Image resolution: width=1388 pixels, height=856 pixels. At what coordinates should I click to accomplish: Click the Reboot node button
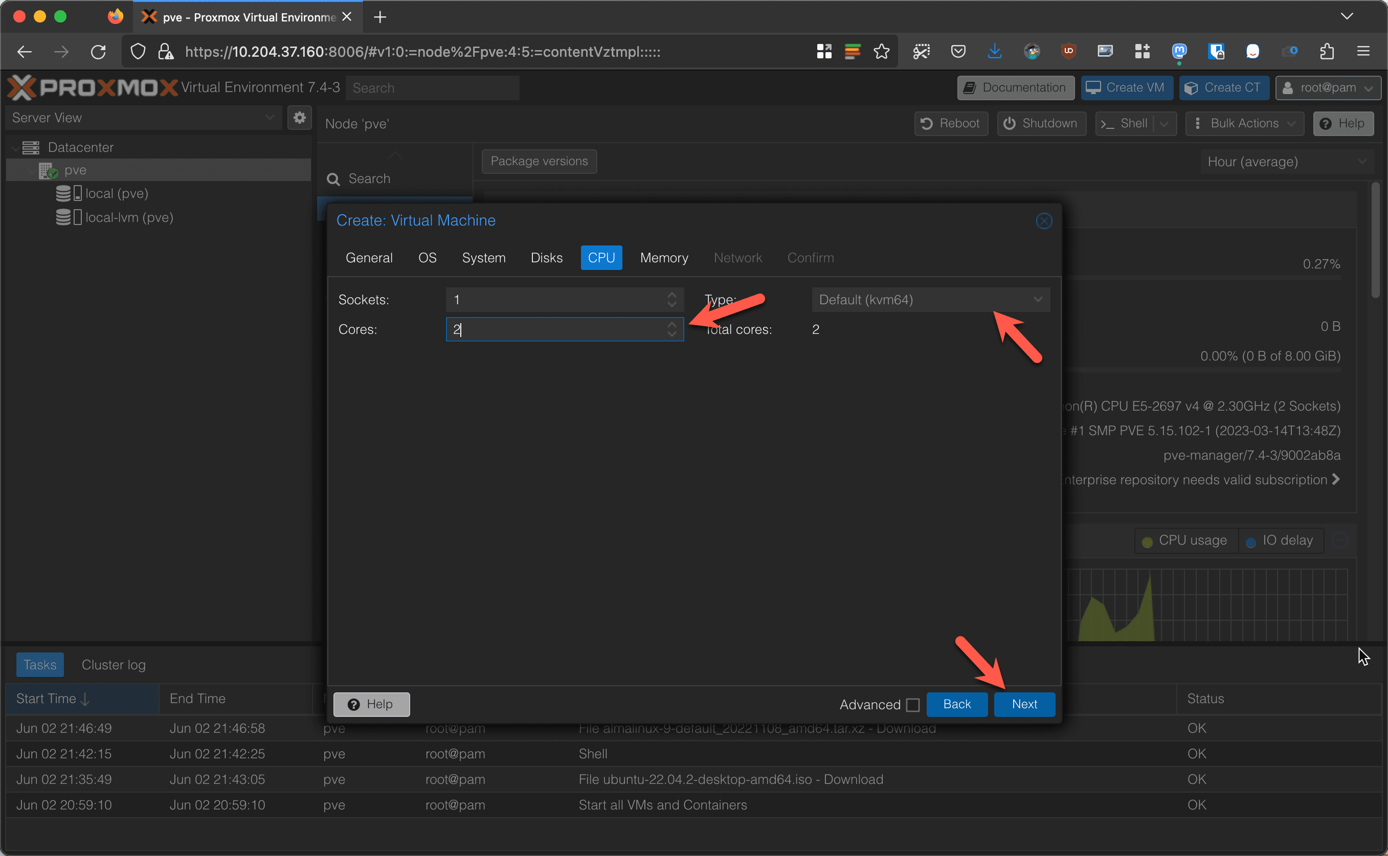951,123
